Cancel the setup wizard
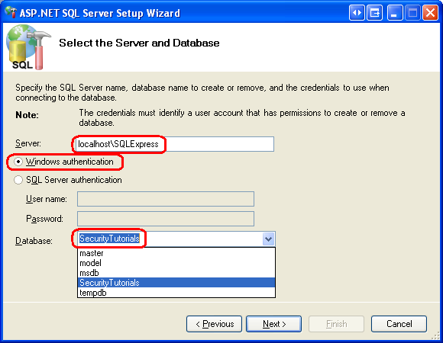Screen dimensions: 443x343 coord(399,324)
